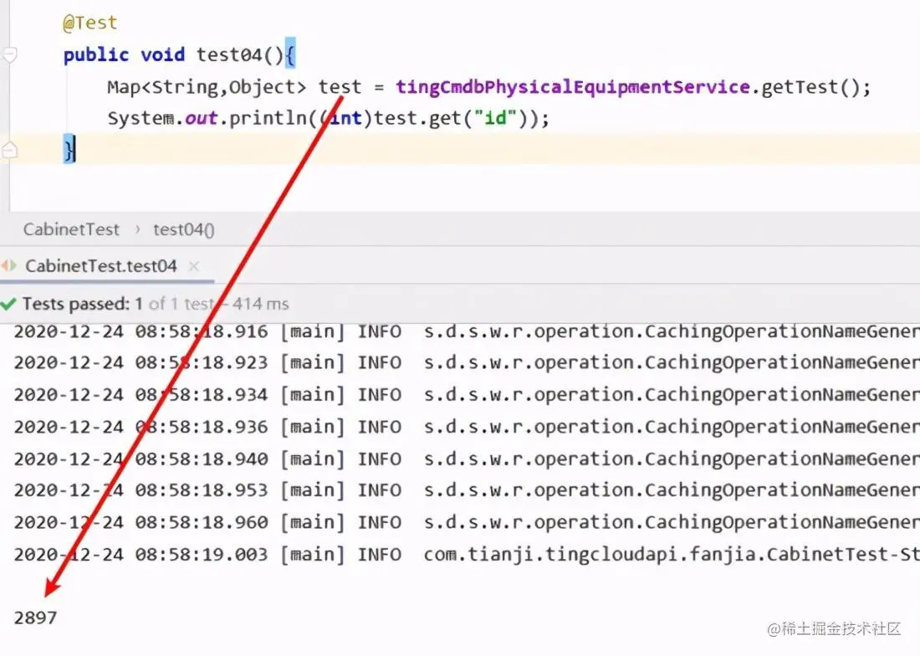Screen dimensions: 920x656
Task: Click the test04 method name in code
Action: [228, 54]
